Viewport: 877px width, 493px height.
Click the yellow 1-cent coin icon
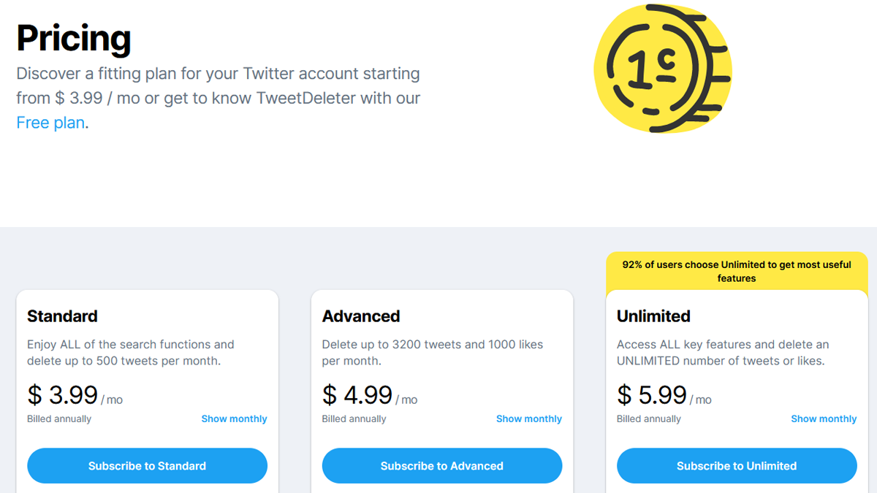pyautogui.click(x=661, y=68)
